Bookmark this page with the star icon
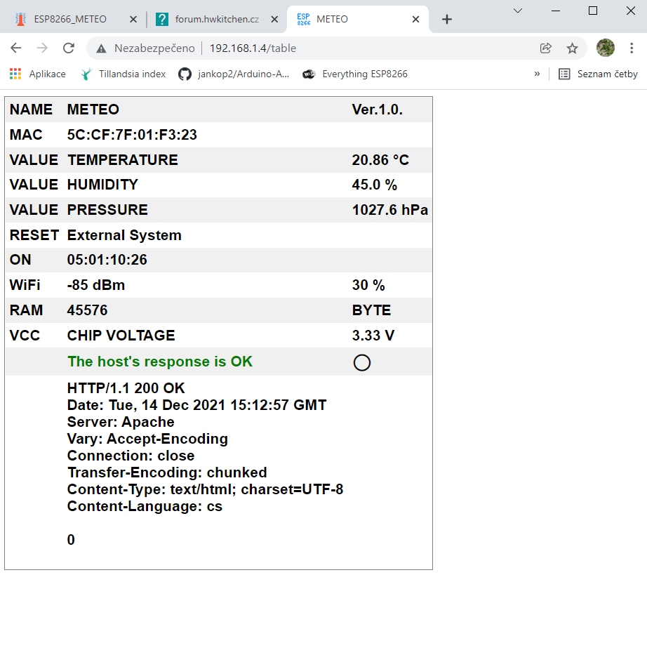 [572, 48]
